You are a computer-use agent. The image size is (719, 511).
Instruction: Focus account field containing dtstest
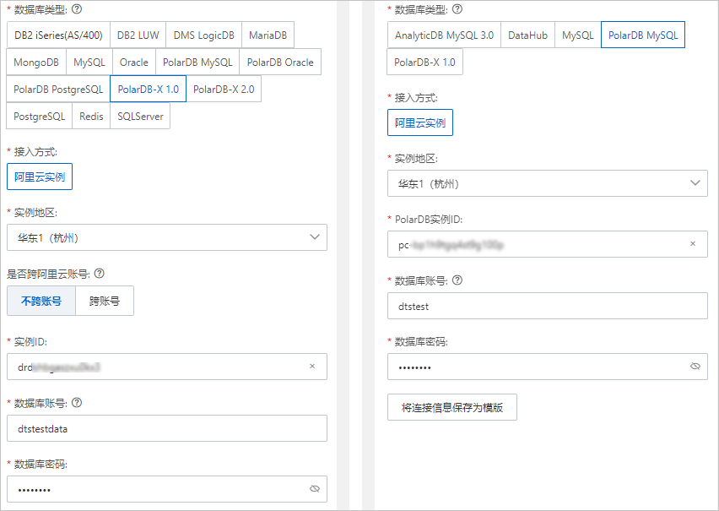coord(548,306)
